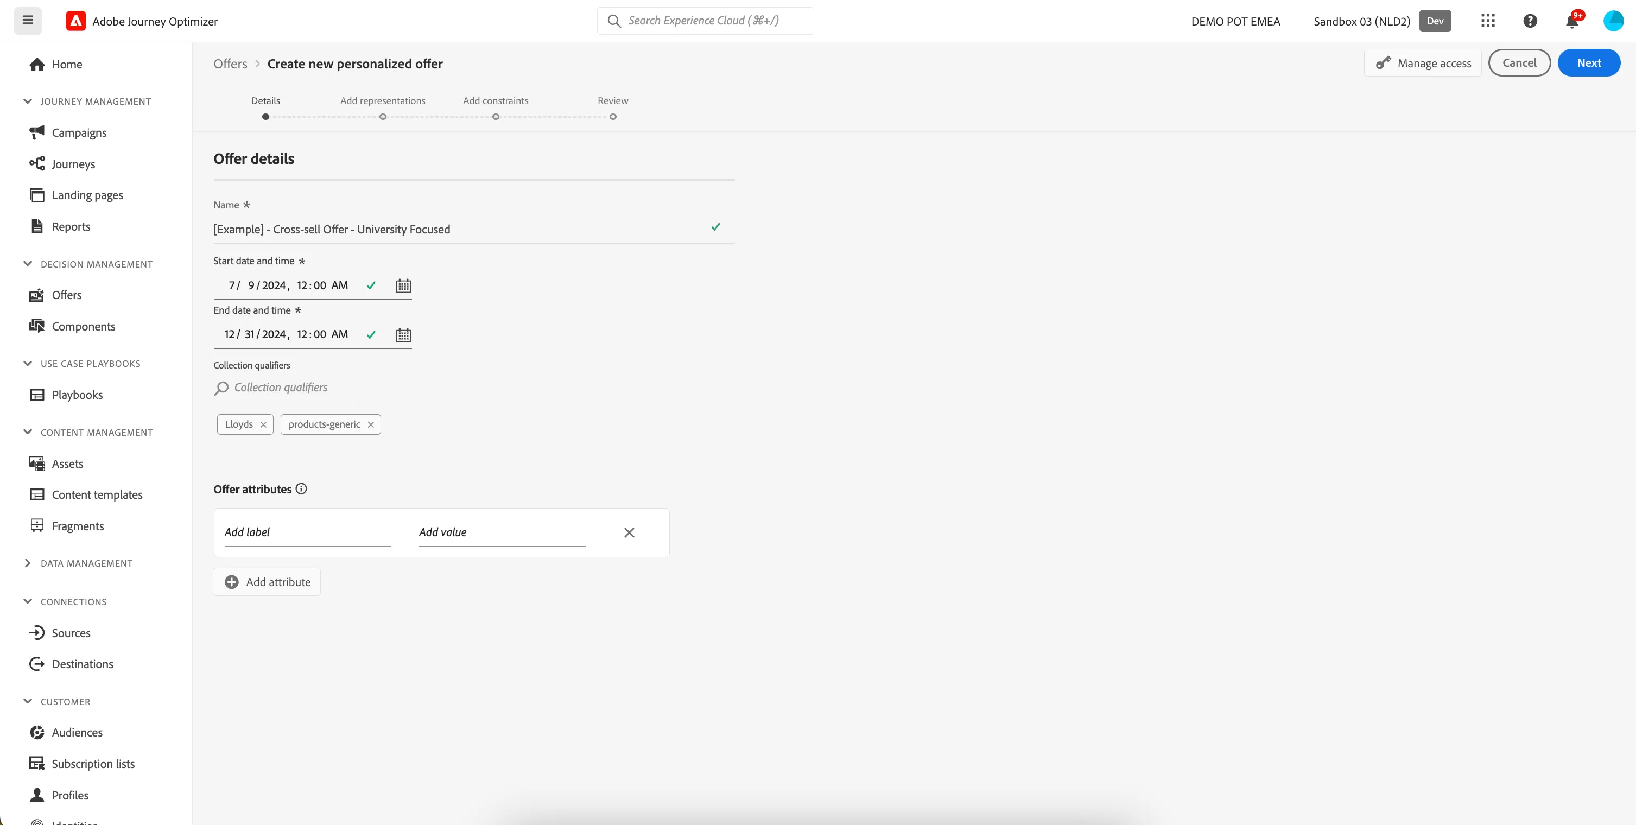Cancel the offer creation
The height and width of the screenshot is (825, 1636).
point(1519,63)
